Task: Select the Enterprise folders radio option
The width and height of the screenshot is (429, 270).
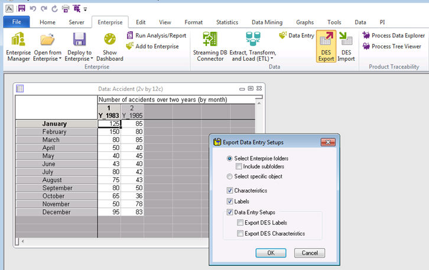Action: pyautogui.click(x=229, y=158)
